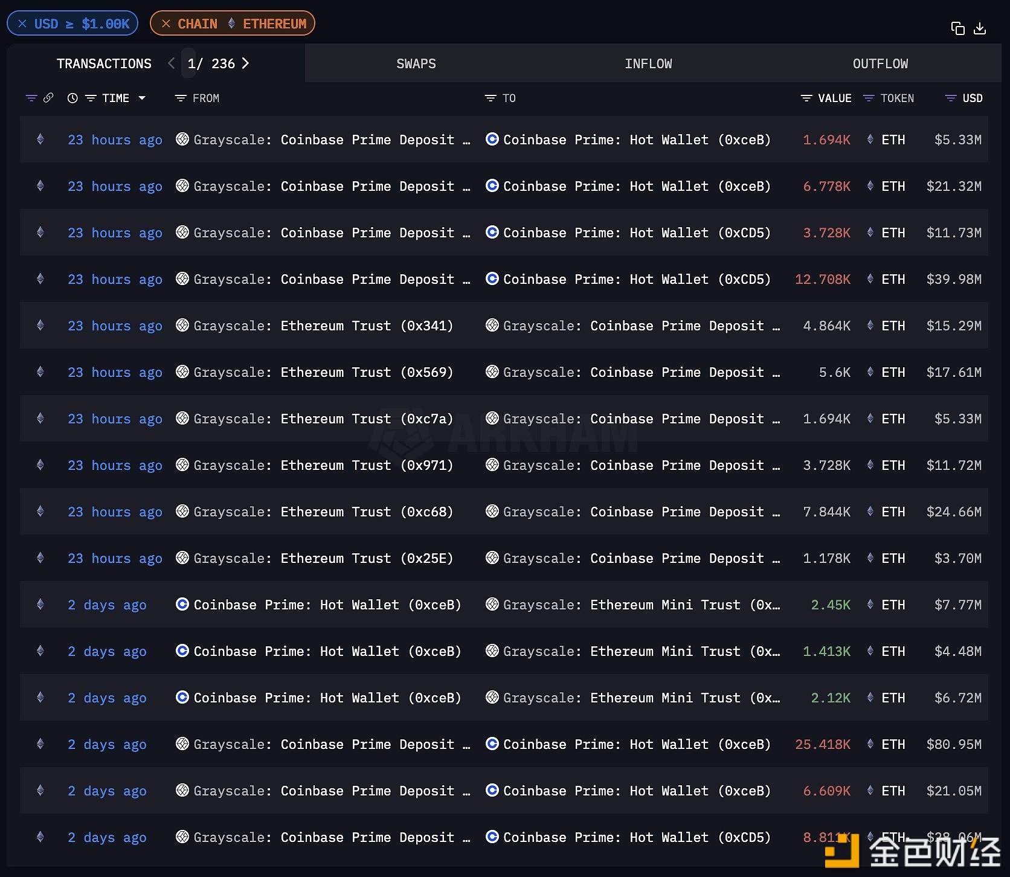Switch to the INFLOW tab
This screenshot has width=1010, height=877.
pyautogui.click(x=648, y=63)
